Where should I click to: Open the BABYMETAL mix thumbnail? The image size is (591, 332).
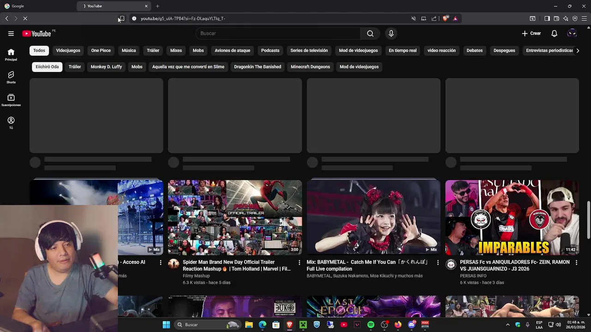click(374, 218)
